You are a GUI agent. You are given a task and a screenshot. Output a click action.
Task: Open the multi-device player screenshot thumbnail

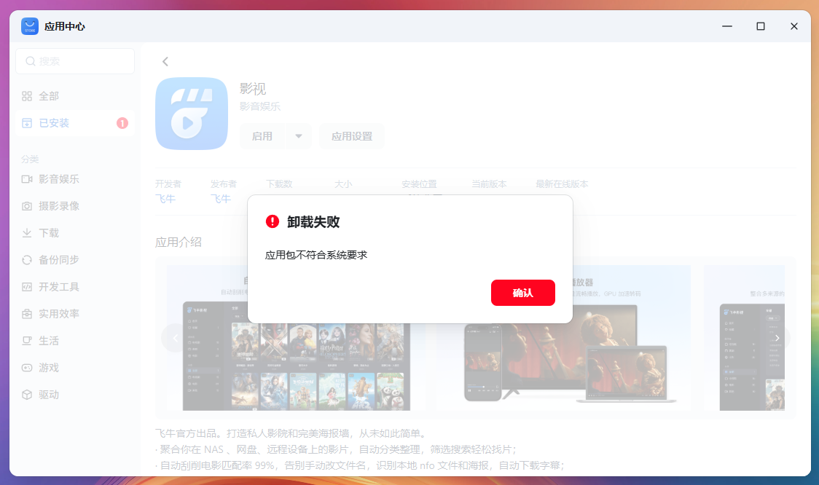coord(564,338)
